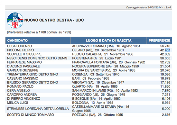Image resolution: width=177 pixels, height=125 pixels.
Task: Select candidate CESA LORENZO
Action: click(19, 46)
